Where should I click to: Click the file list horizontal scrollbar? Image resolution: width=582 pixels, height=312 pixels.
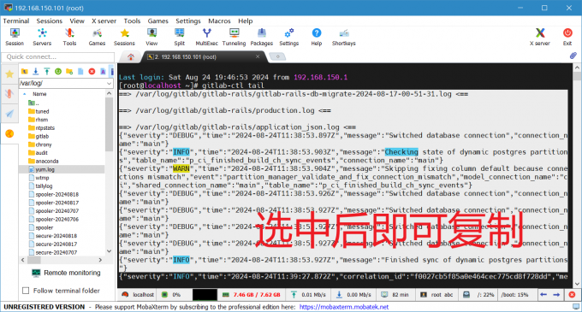(62, 260)
